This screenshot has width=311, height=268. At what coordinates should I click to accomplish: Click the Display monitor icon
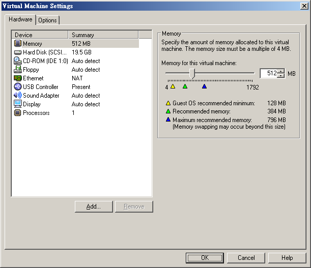(18, 104)
